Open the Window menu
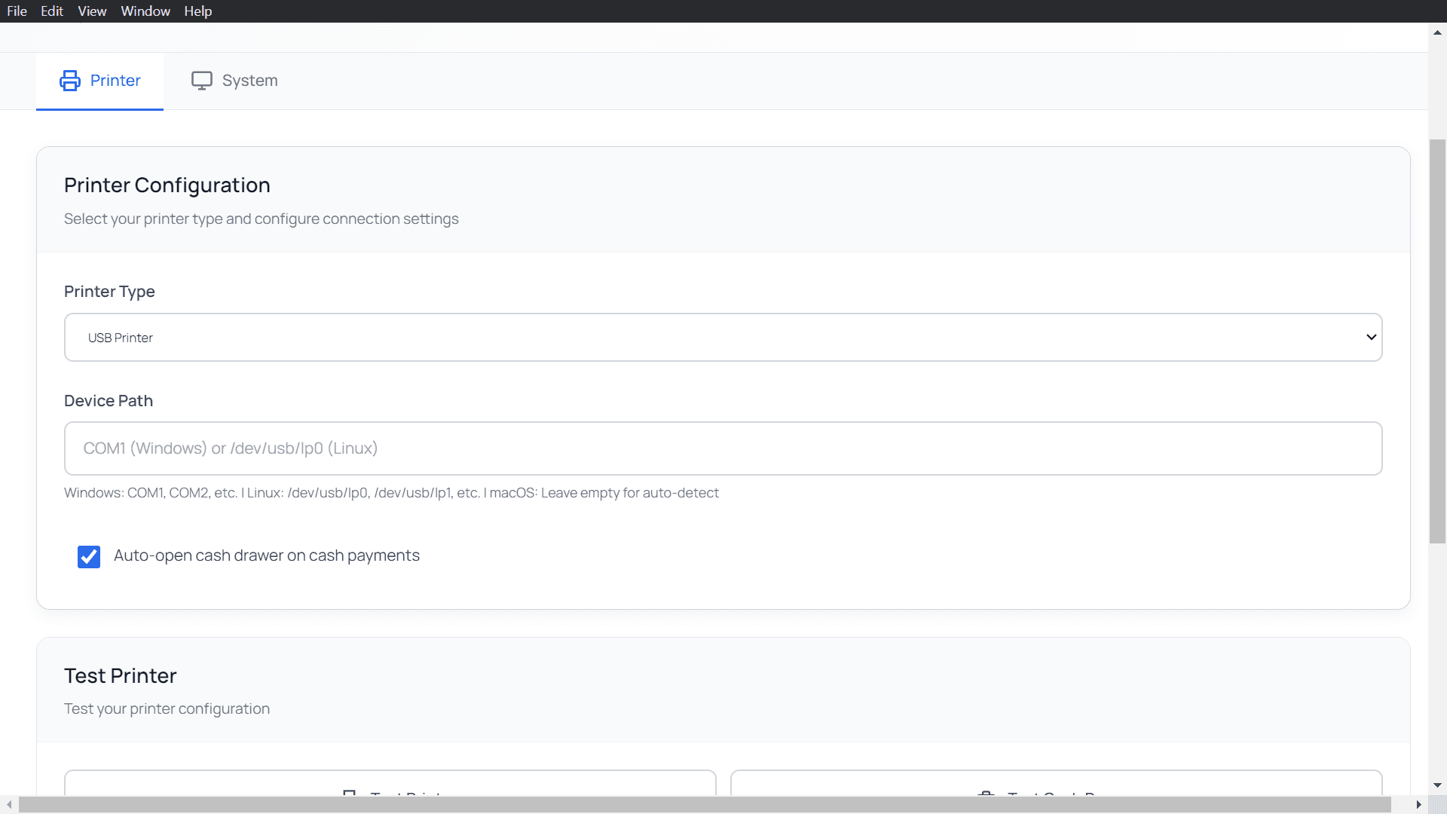Viewport: 1447px width, 814px height. (145, 11)
